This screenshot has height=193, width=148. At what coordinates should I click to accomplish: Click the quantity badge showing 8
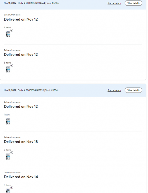[12, 65]
